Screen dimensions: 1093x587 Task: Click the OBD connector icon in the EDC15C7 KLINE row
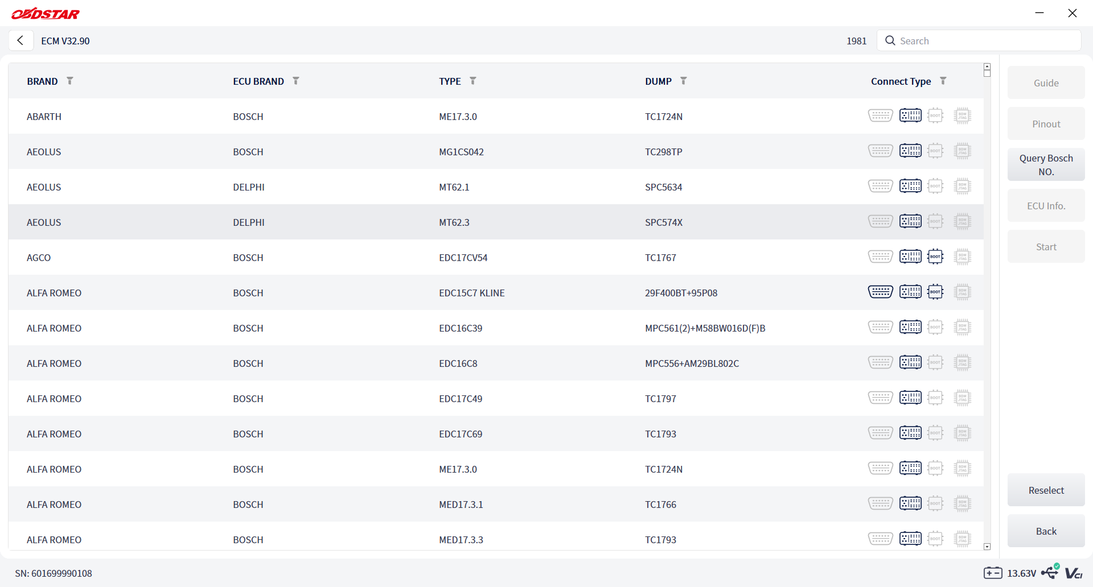point(880,292)
